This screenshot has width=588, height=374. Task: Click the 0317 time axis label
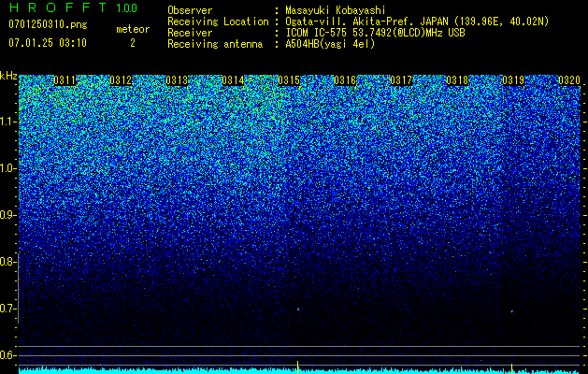click(401, 80)
